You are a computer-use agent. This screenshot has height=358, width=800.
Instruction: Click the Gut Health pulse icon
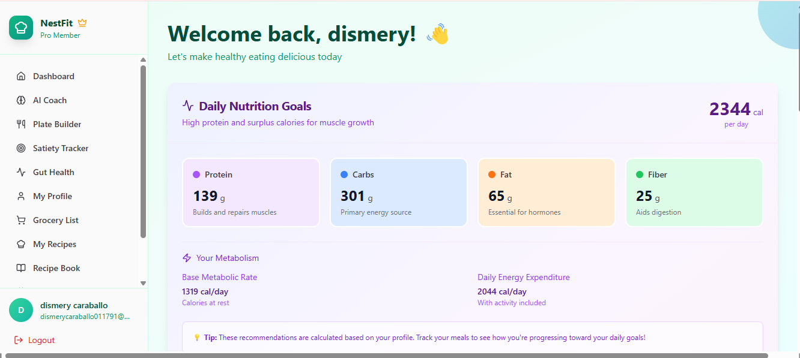pyautogui.click(x=22, y=172)
